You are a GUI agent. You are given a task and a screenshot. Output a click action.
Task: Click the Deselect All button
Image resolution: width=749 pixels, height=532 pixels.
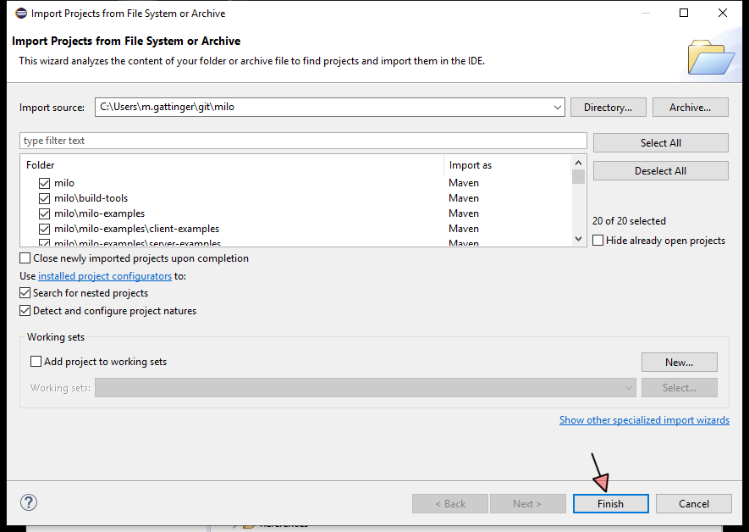[660, 171]
